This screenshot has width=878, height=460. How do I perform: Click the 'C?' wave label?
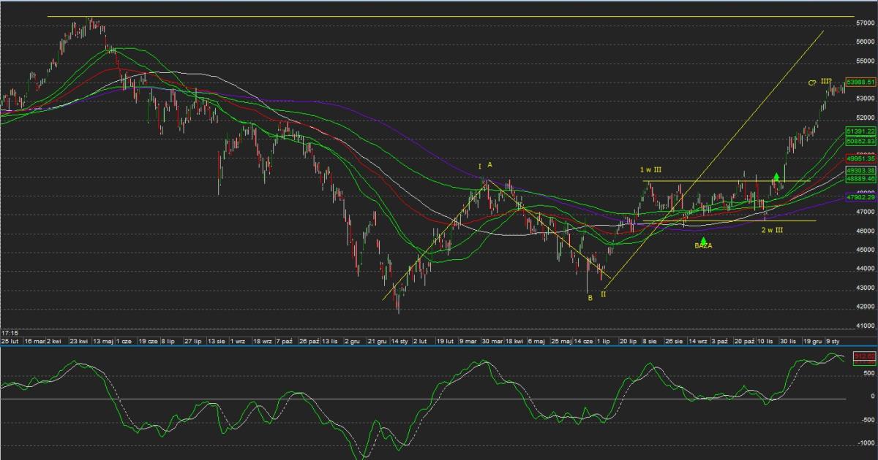click(x=812, y=83)
